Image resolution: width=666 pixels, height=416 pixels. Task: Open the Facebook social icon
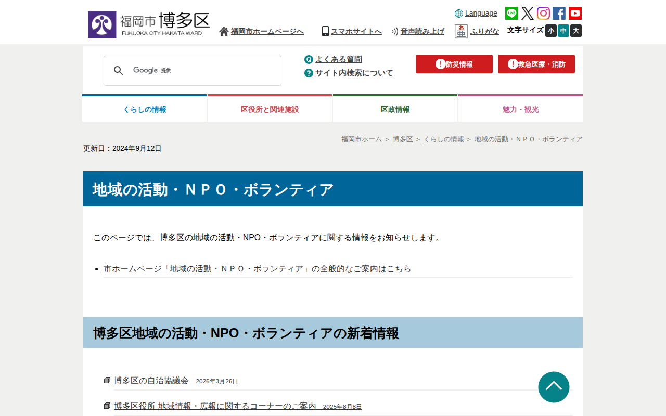[559, 13]
